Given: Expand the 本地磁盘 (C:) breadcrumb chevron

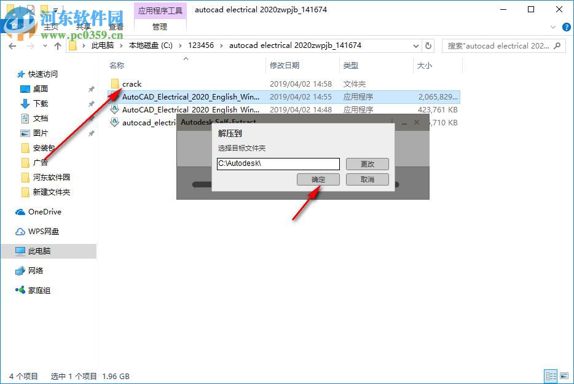Looking at the screenshot, I should tap(181, 45).
